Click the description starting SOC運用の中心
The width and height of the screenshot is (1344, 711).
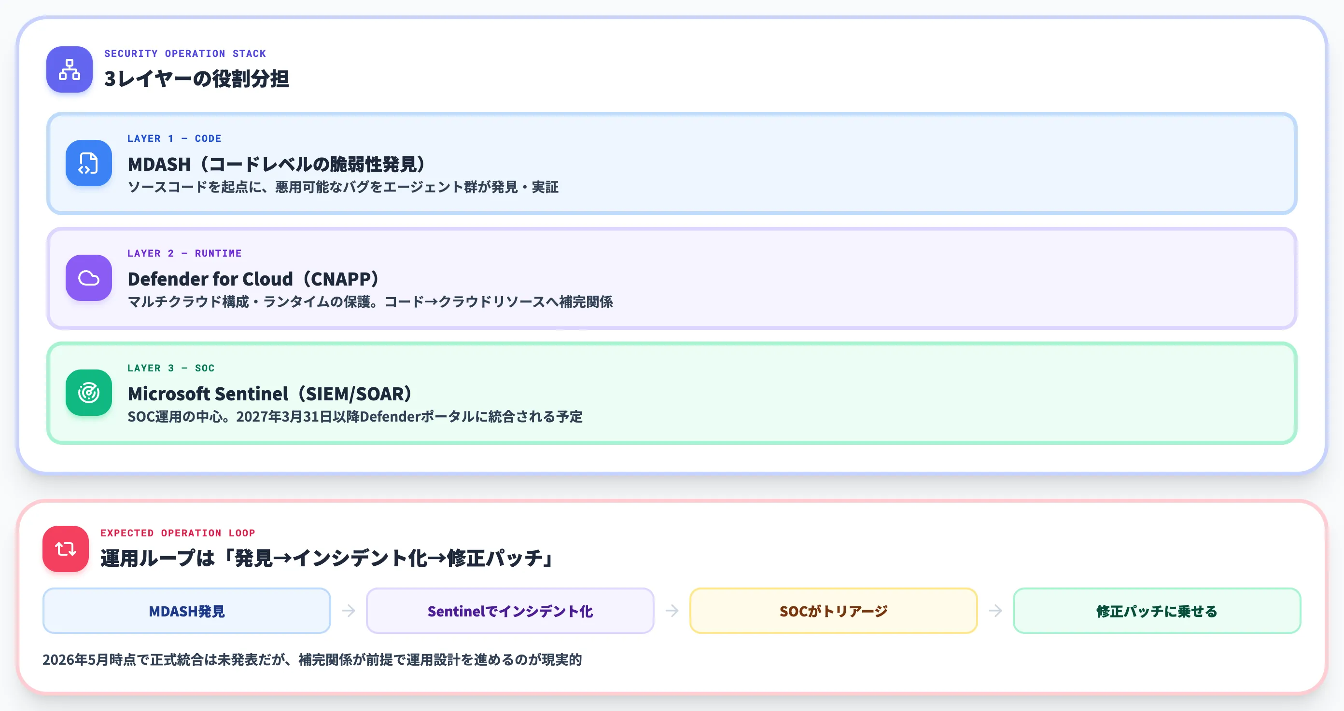click(355, 416)
